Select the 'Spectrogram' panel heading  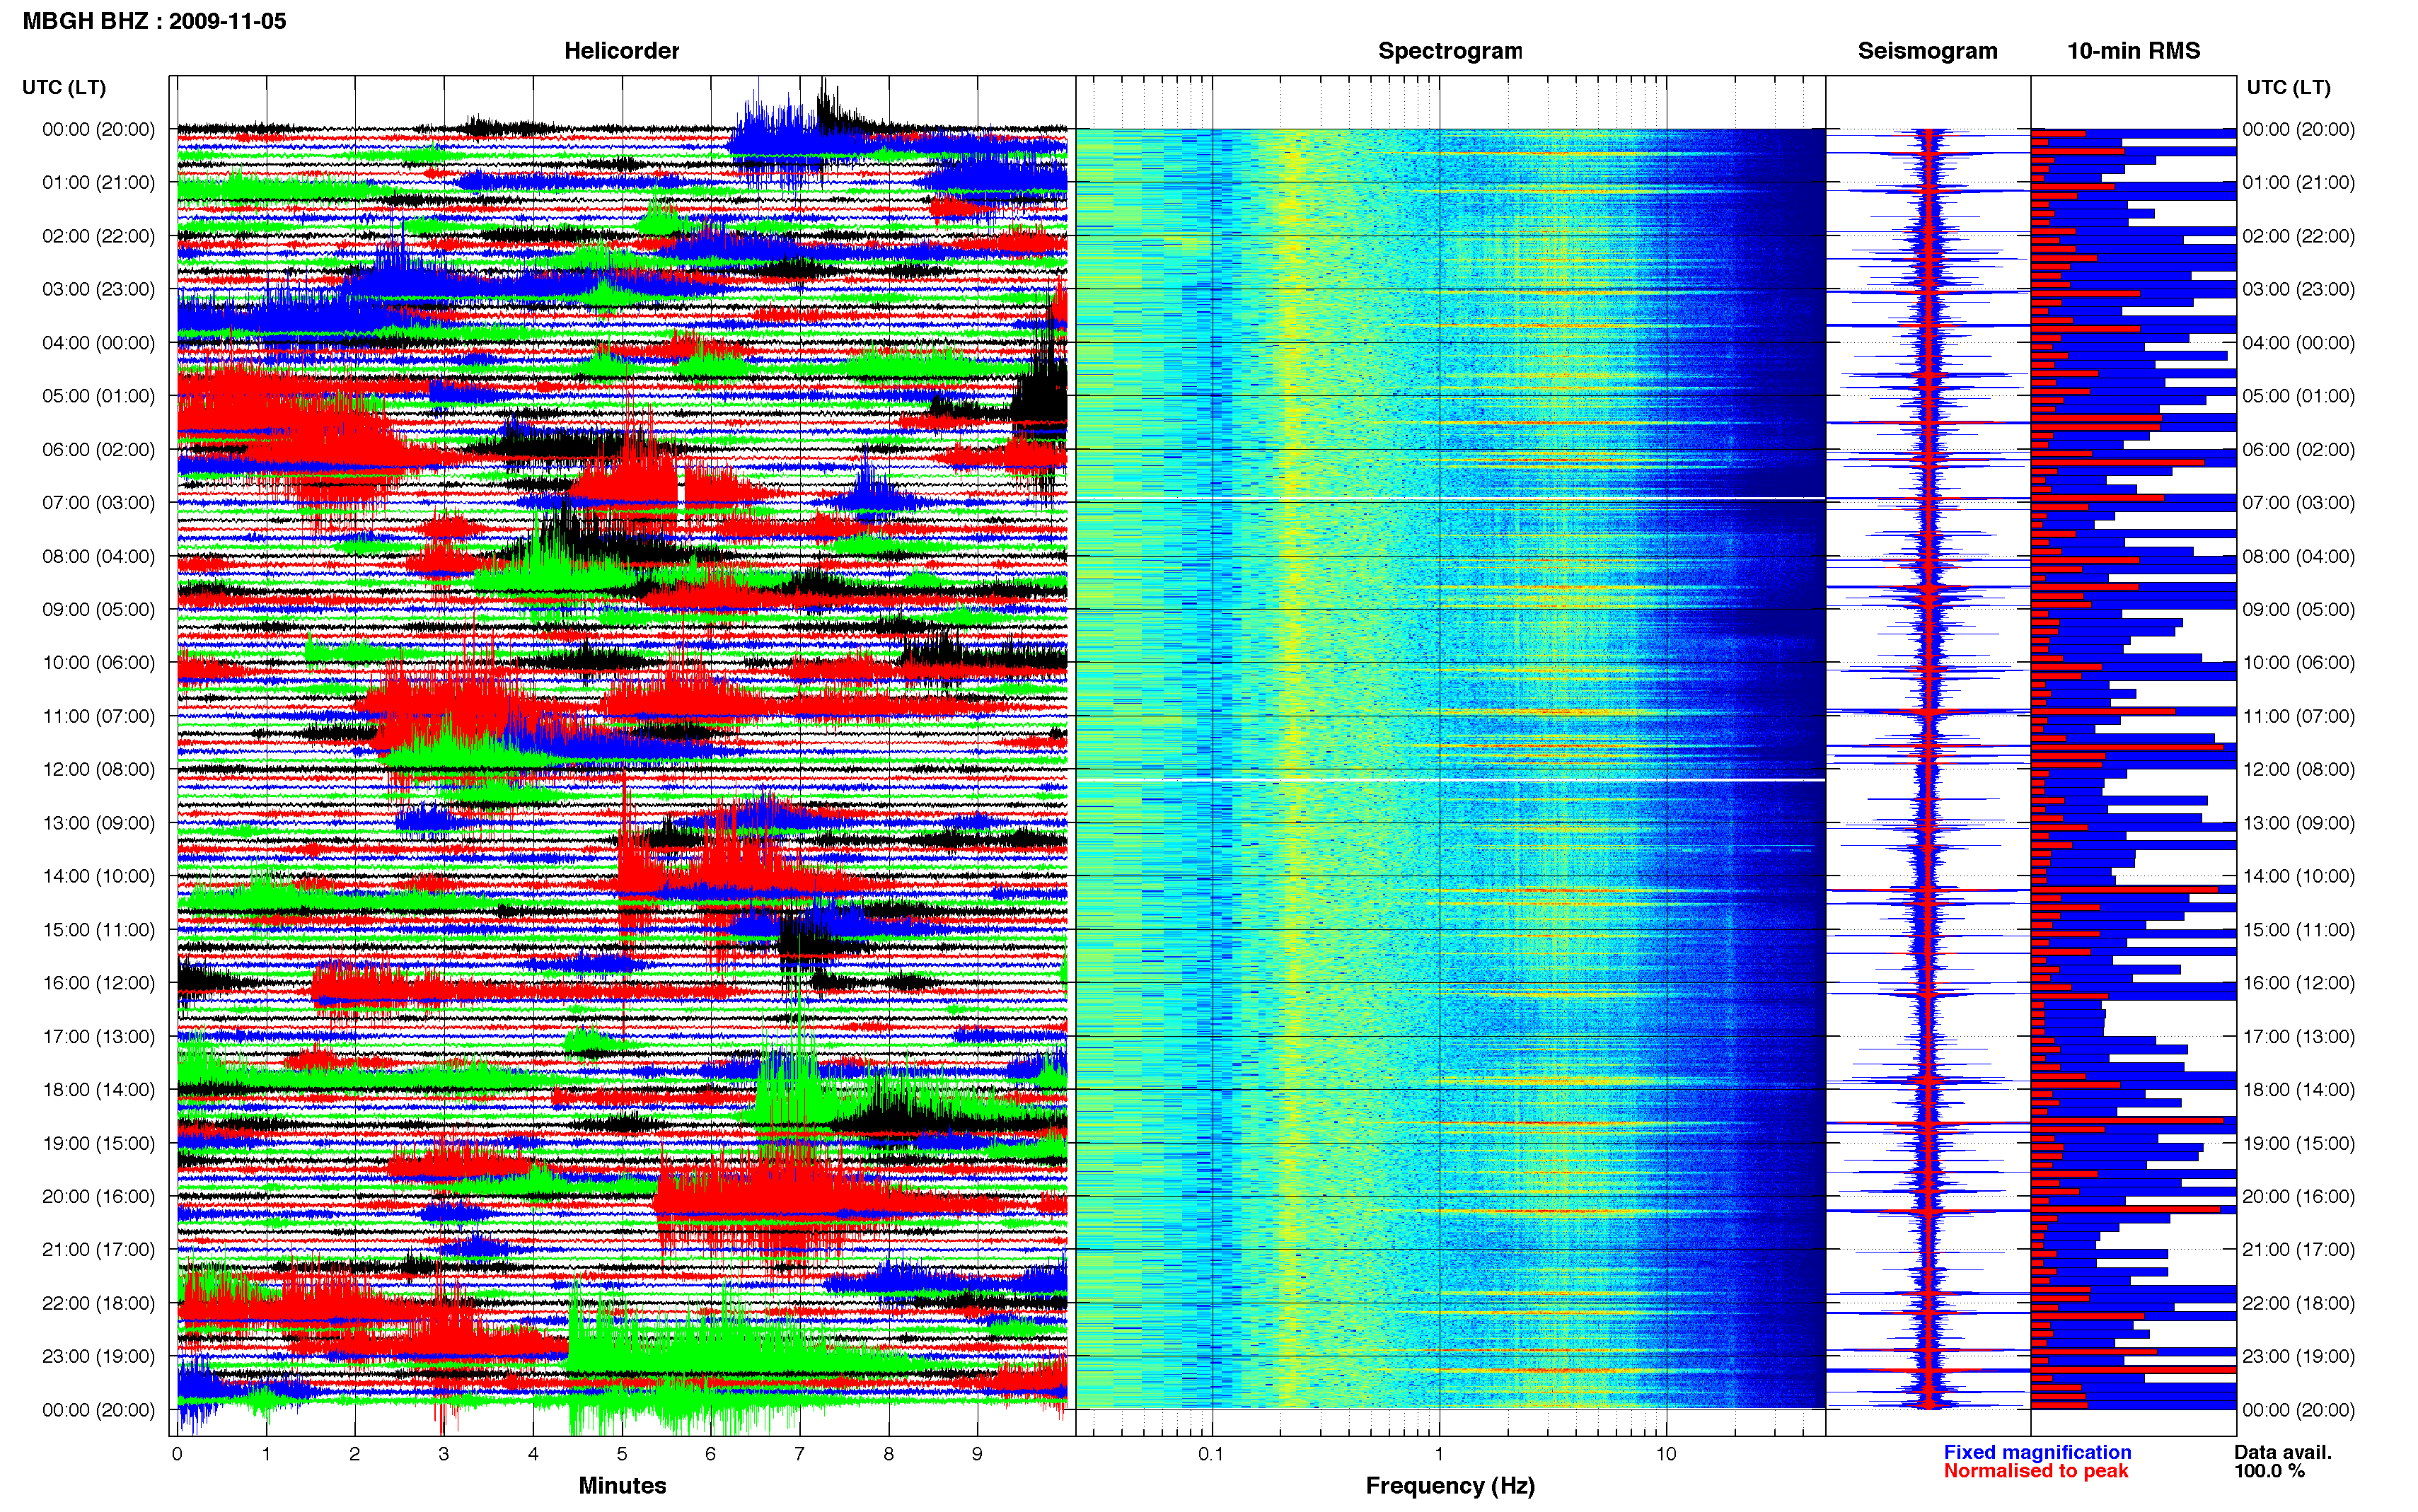pyautogui.click(x=1450, y=51)
